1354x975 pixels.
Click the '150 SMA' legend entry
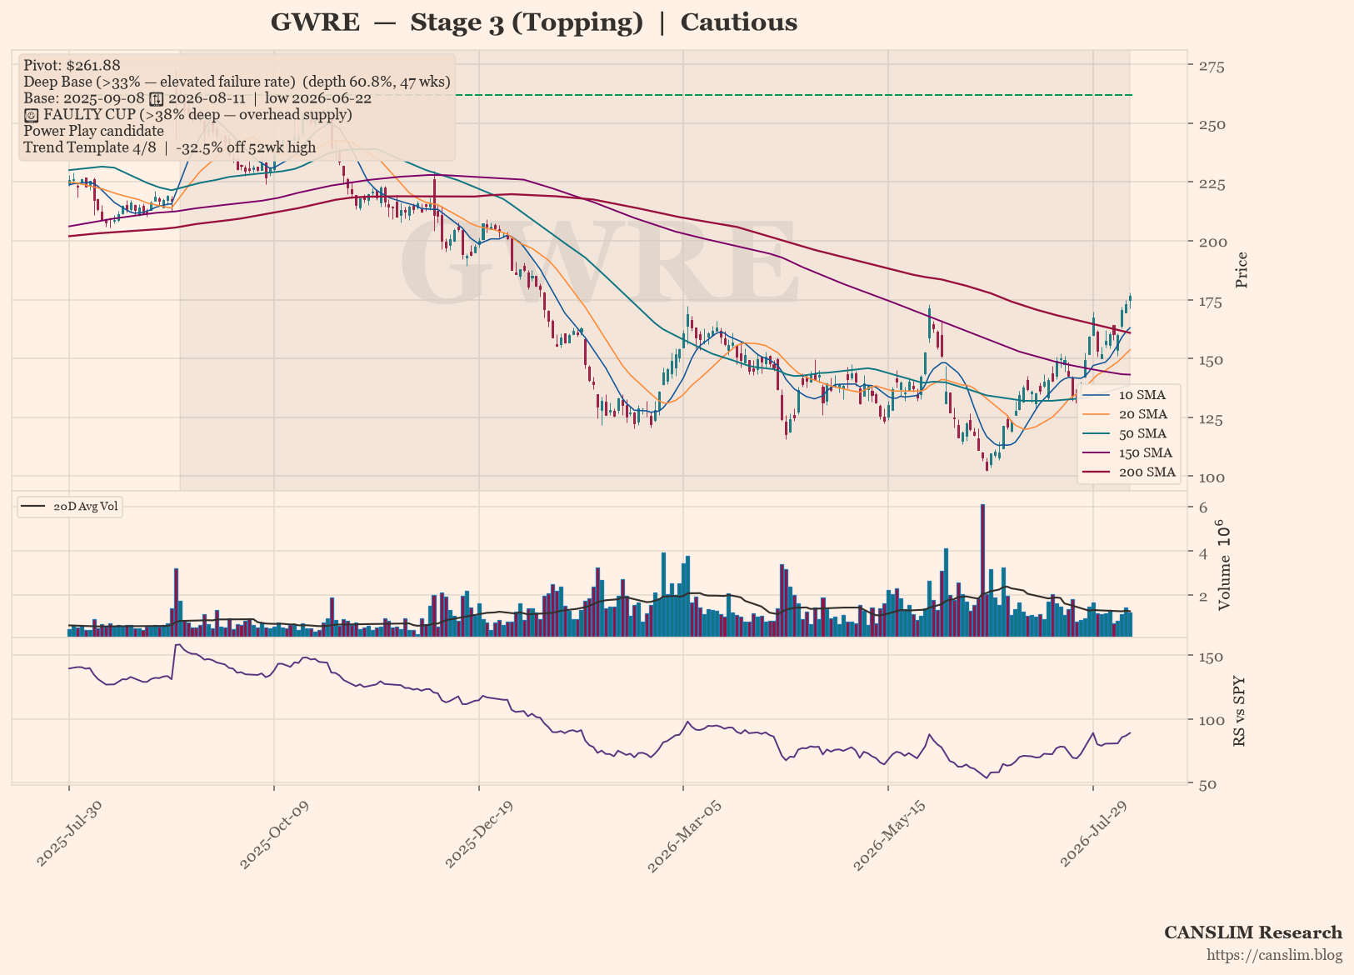pyautogui.click(x=1130, y=452)
